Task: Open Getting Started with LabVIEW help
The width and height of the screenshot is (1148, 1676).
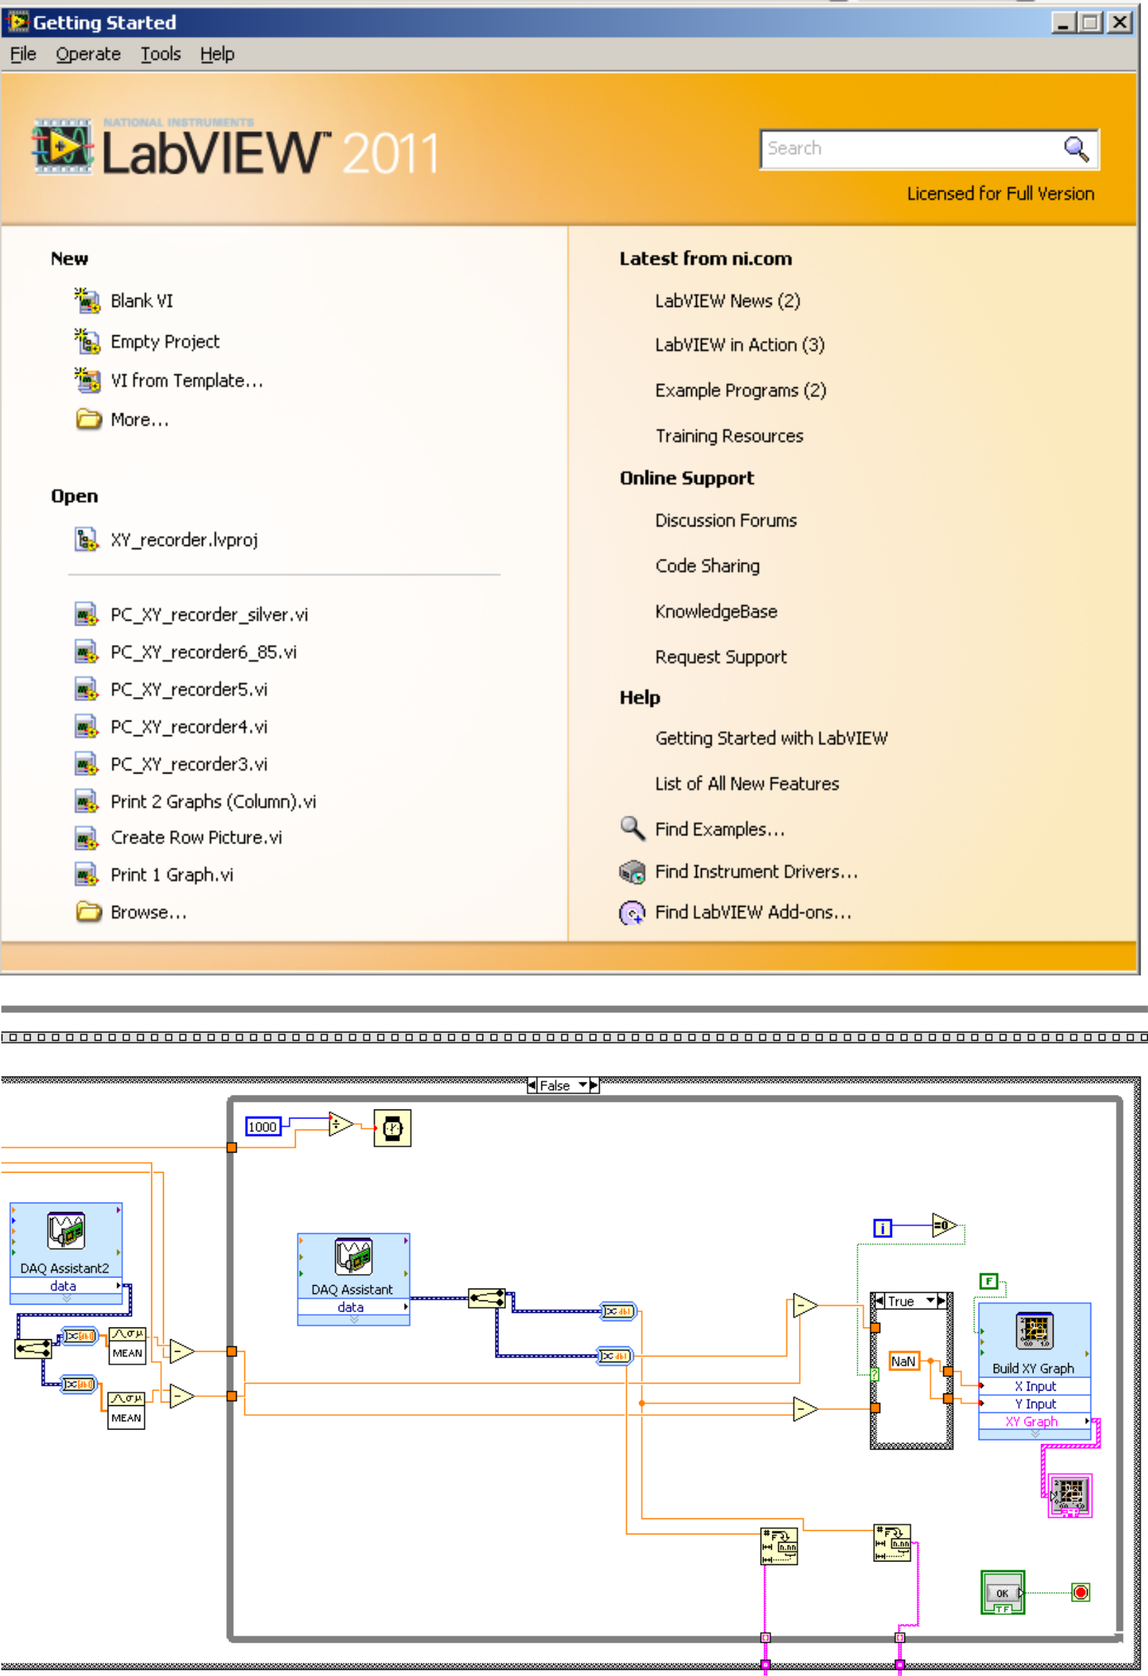Action: (772, 739)
